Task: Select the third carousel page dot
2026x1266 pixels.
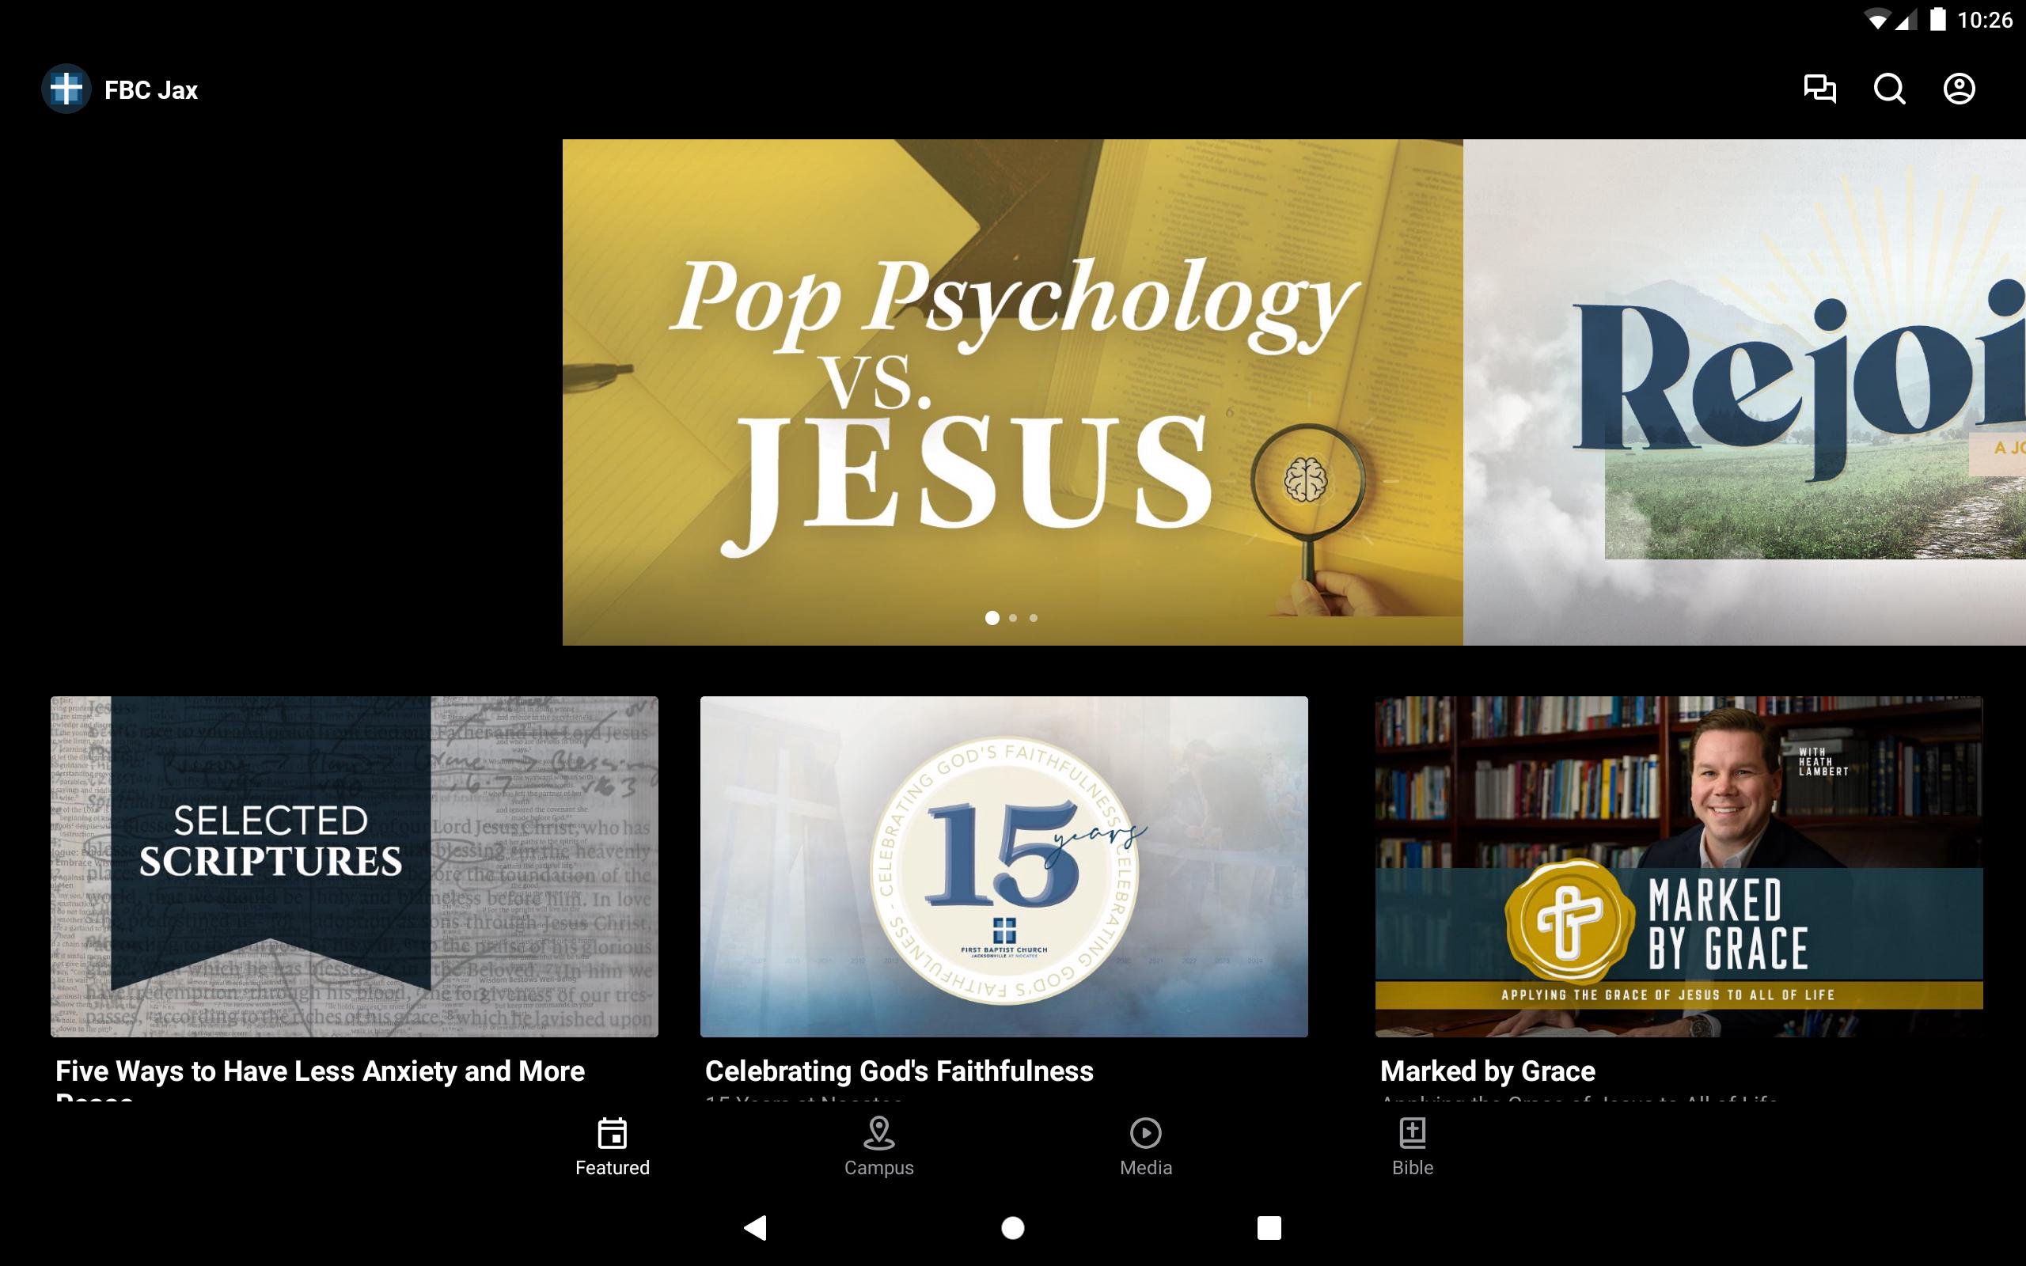Action: pyautogui.click(x=1034, y=618)
